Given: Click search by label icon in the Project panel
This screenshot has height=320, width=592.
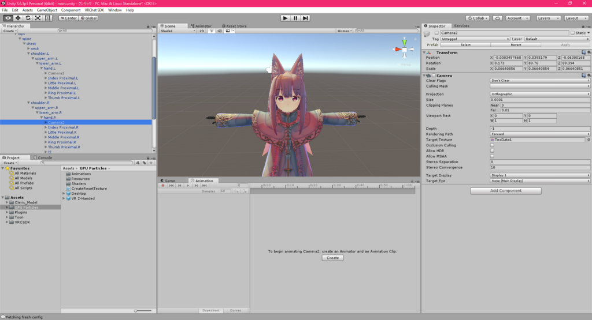Looking at the screenshot, I should pyautogui.click(x=144, y=163).
